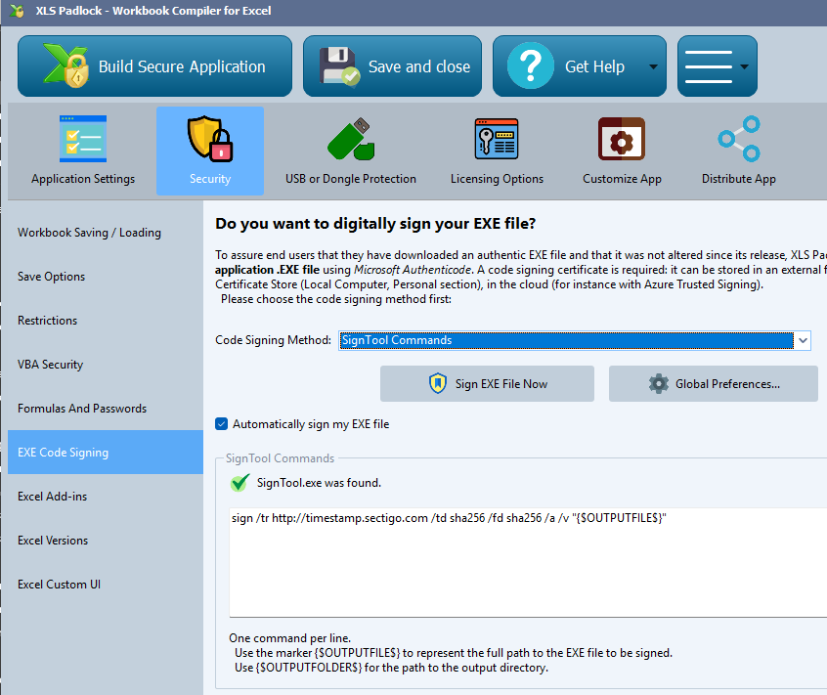Open USB or Dongle Protection
Viewport: 827px width, 695px height.
[x=350, y=138]
